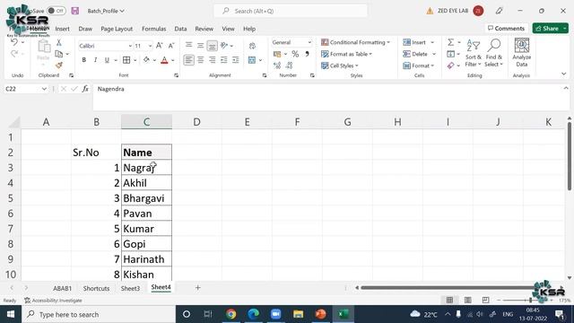Open the Insert ribbon tab
This screenshot has height=323, width=574.
pyautogui.click(x=62, y=29)
